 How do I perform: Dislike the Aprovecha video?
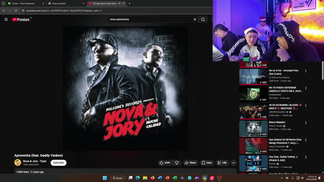tap(177, 163)
